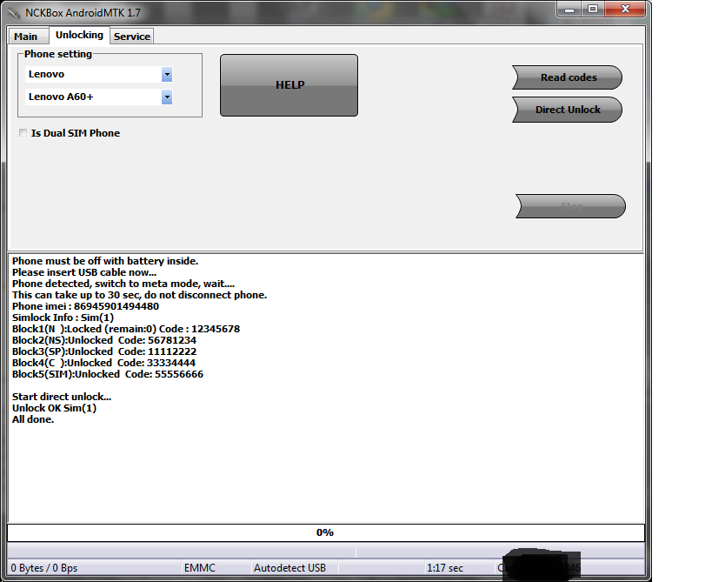Maximize the NCKBox AndroidMTK window

[x=593, y=9]
